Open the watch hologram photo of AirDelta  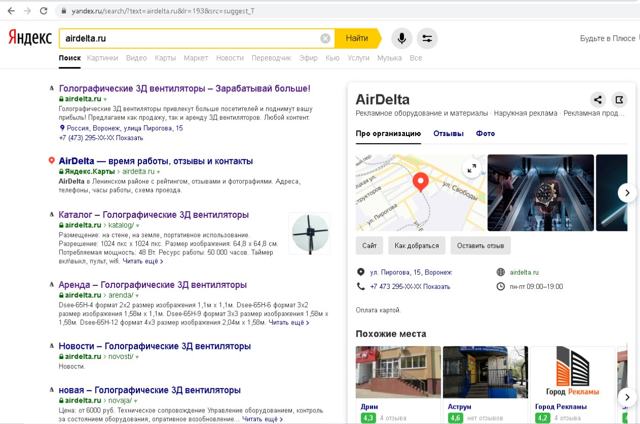(541, 193)
